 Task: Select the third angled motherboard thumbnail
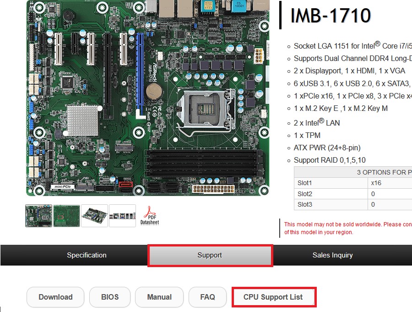coord(95,216)
